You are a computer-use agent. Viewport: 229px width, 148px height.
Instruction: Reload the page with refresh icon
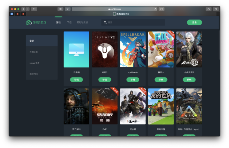[x=155, y=9]
